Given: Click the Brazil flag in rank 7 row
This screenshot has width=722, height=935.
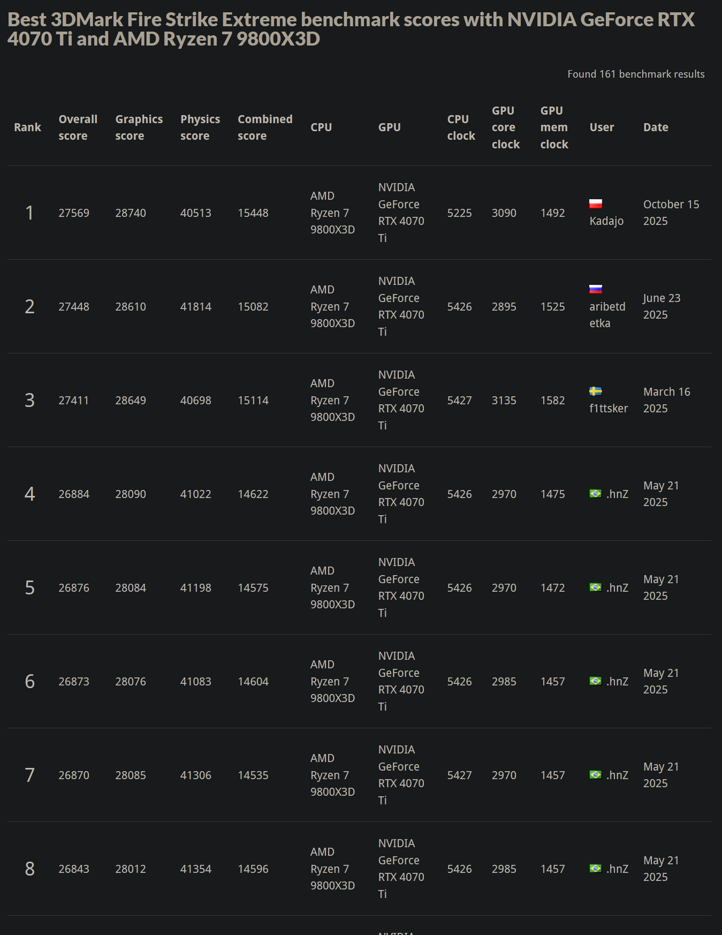Looking at the screenshot, I should [595, 775].
